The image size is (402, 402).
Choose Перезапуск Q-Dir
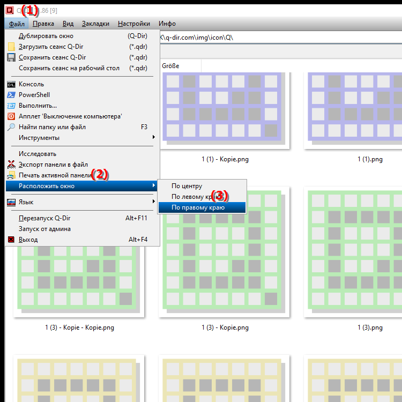82,218
